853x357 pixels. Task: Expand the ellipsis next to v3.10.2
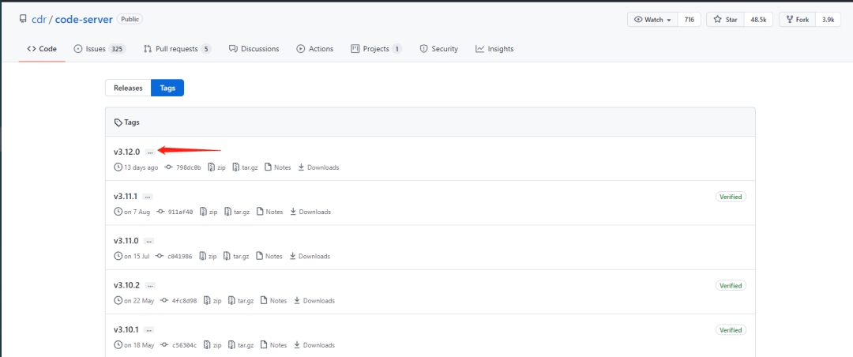tap(151, 285)
